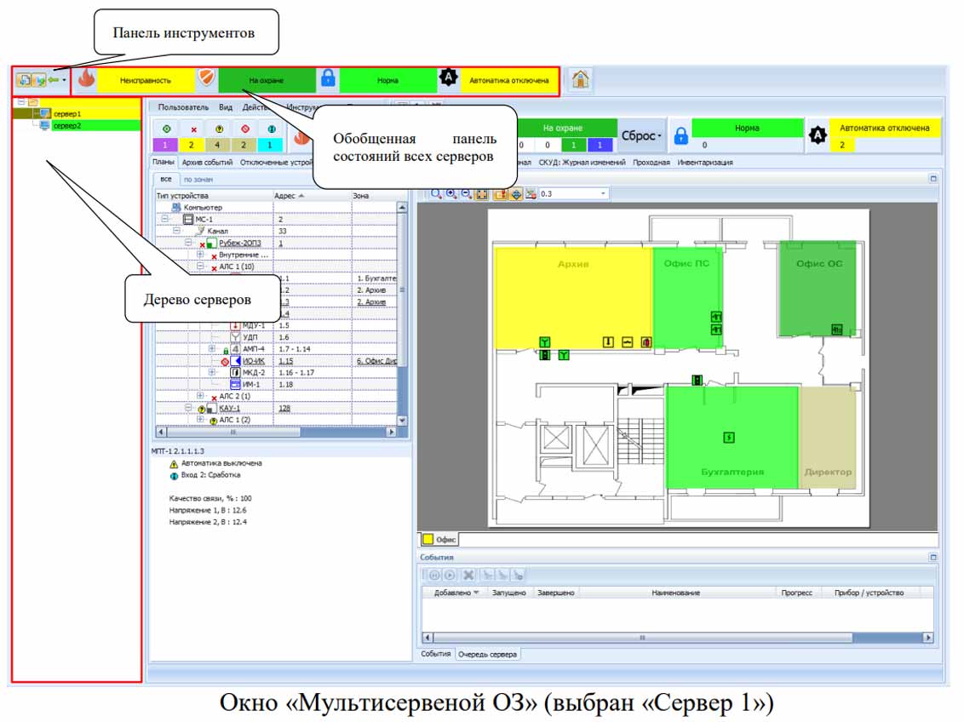The image size is (964, 722).
Task: Open the Сброс dropdown button
Action: click(641, 136)
